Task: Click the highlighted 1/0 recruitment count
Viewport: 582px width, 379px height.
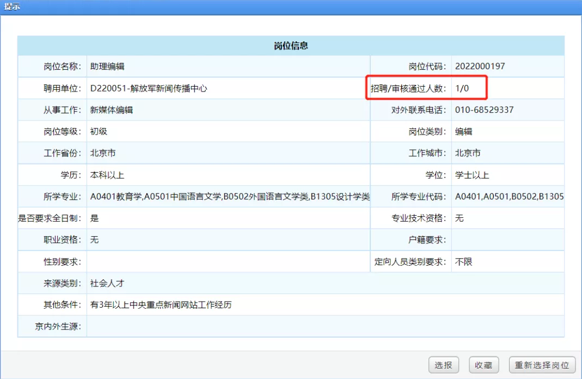Action: tap(462, 88)
